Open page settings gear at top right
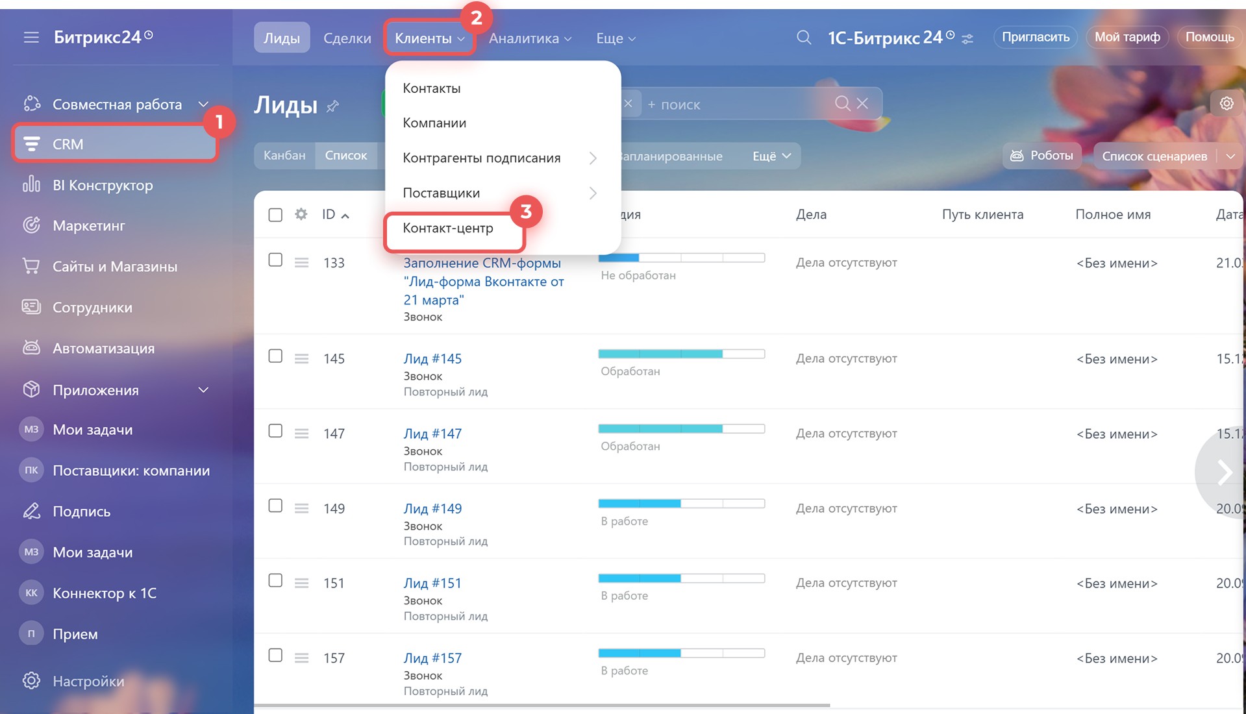Image resolution: width=1246 pixels, height=714 pixels. coord(1227,103)
